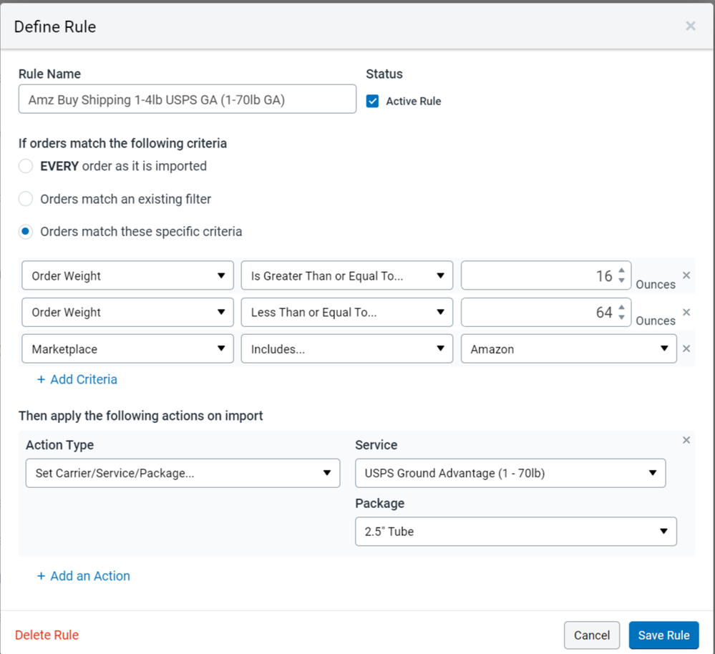The height and width of the screenshot is (654, 715).
Task: Remove the Marketplace criteria row
Action: (x=686, y=348)
